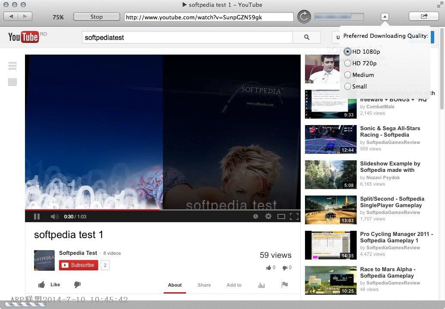This screenshot has width=445, height=309.
Task: Subscribe to the Softpedia Test channel
Action: (x=78, y=265)
